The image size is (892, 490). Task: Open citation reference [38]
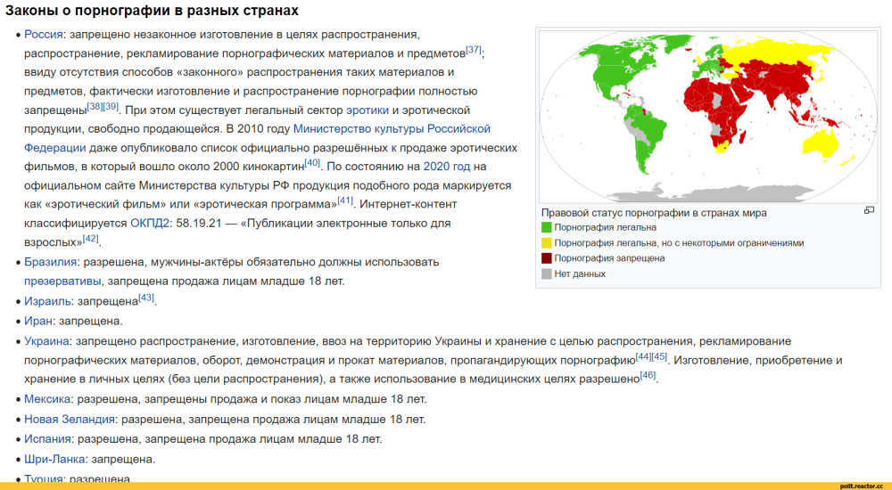pos(95,106)
